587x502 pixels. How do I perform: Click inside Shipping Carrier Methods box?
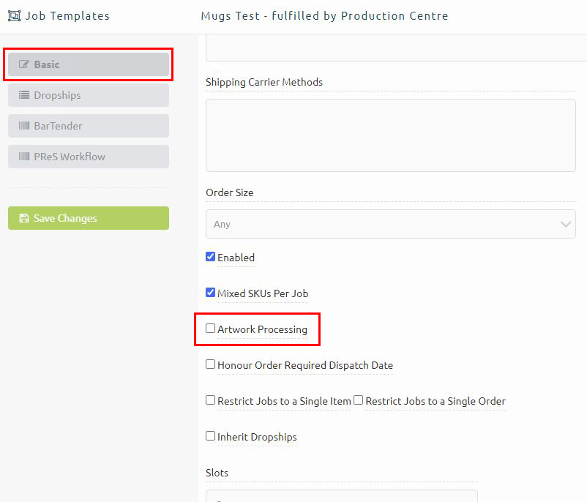390,135
